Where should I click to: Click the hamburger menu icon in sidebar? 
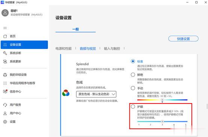5,28
